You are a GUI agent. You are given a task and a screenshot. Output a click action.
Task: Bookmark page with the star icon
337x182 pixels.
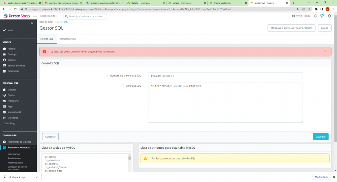[309, 9]
